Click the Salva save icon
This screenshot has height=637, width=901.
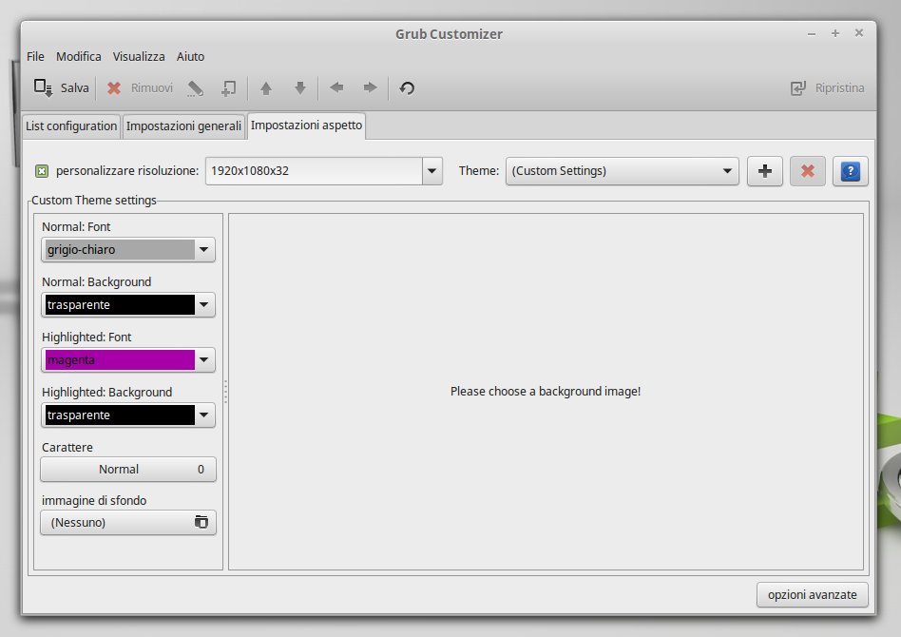[43, 88]
